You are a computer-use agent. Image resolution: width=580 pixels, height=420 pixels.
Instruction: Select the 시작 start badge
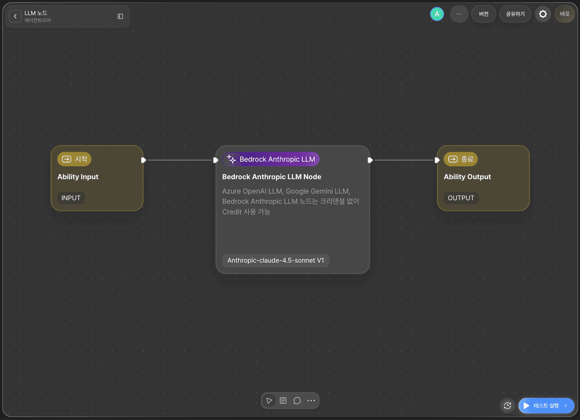pos(74,159)
